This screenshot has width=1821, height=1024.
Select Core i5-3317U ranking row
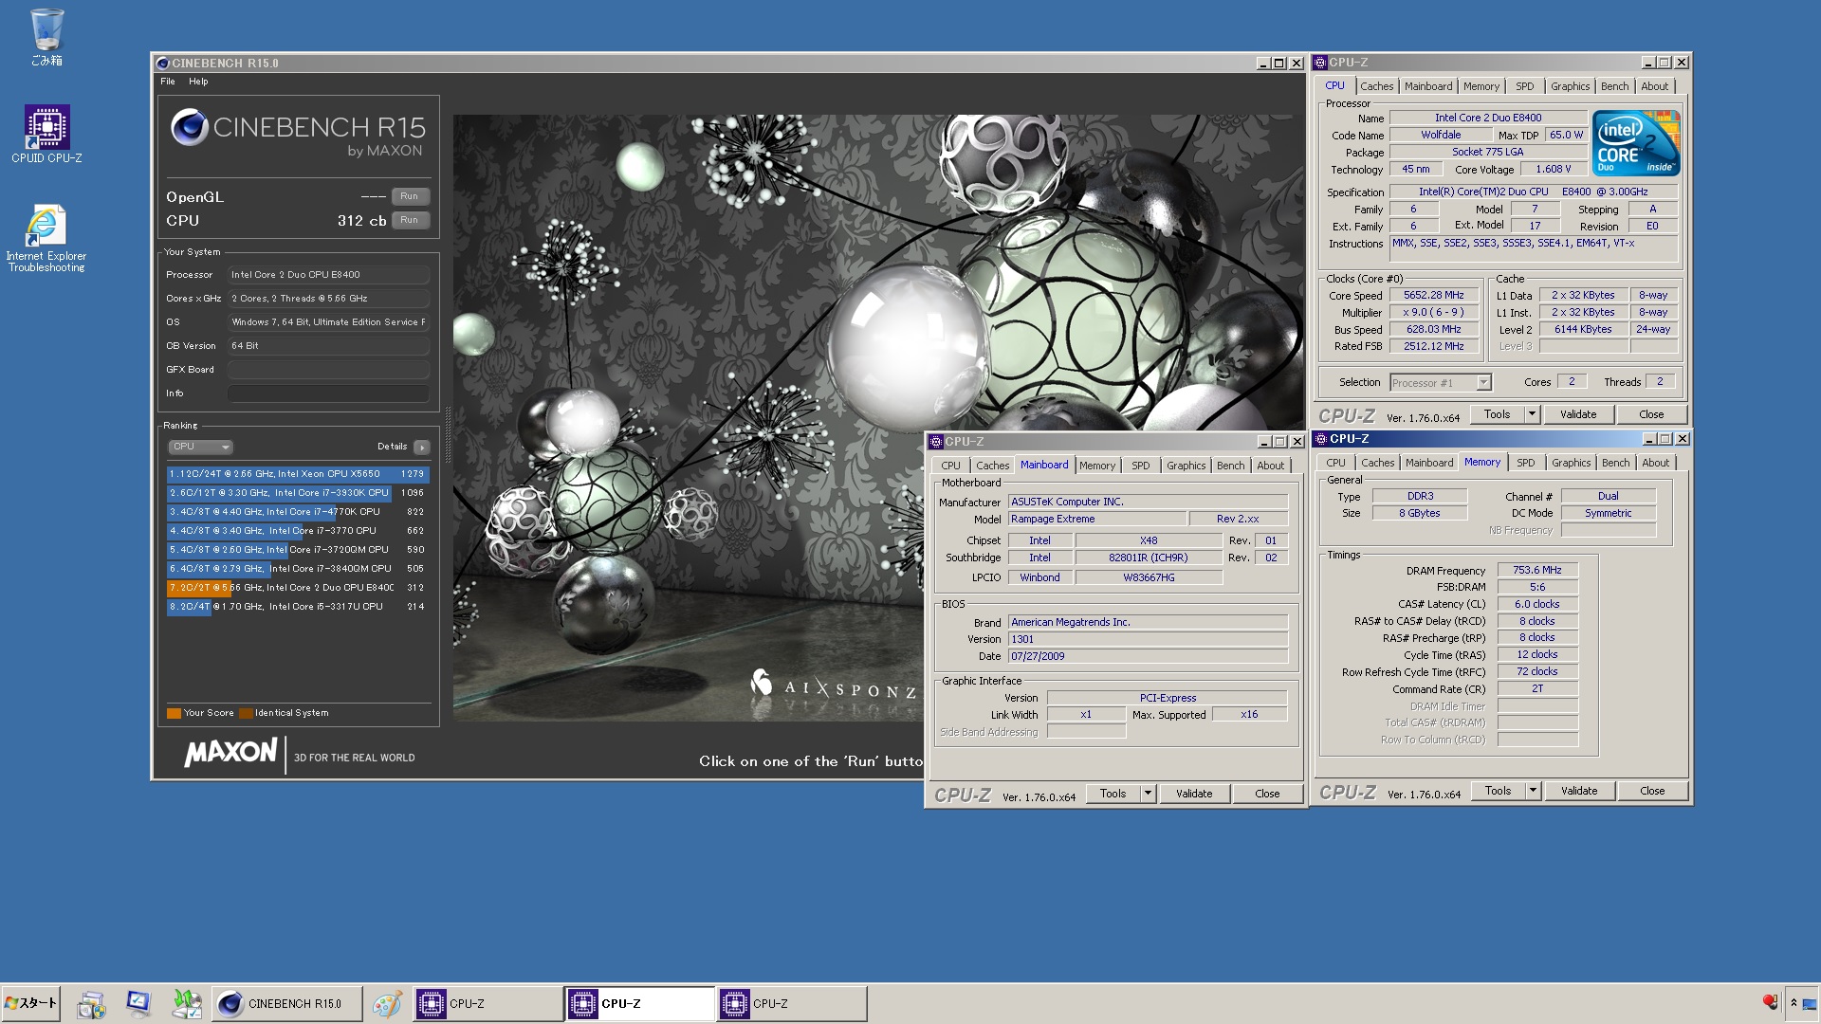click(x=298, y=607)
